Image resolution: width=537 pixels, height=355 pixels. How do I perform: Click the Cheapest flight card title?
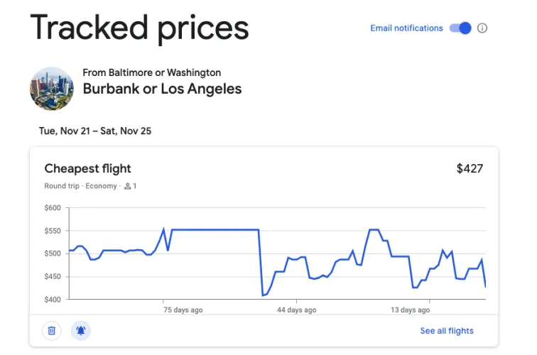point(87,168)
